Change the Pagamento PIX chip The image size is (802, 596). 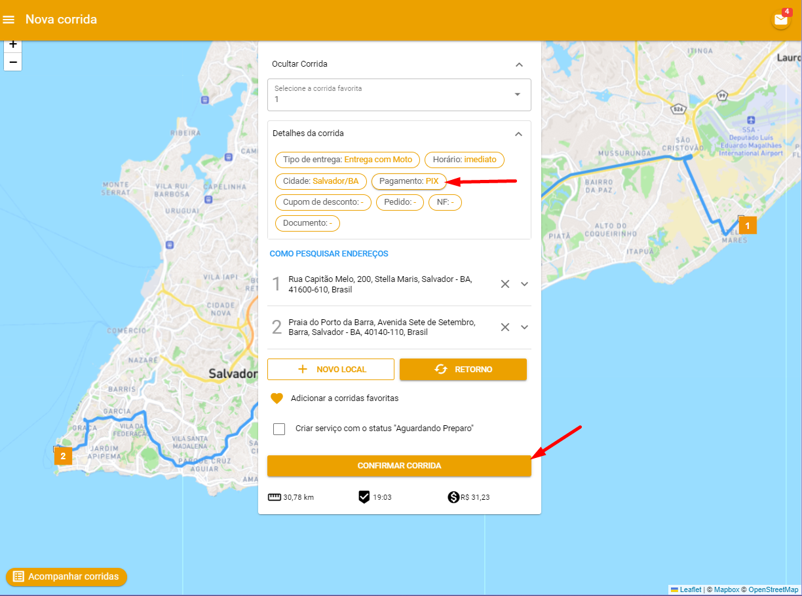tap(409, 181)
